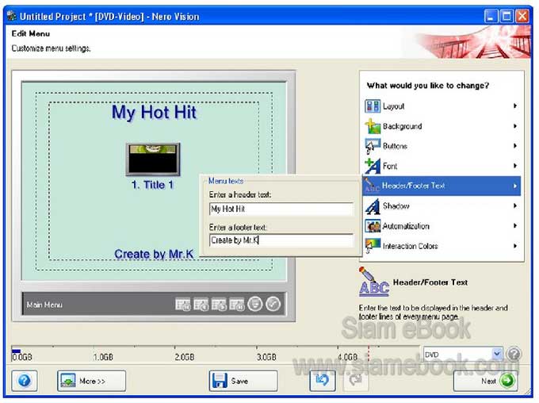Expand the Font arrow

(515, 166)
